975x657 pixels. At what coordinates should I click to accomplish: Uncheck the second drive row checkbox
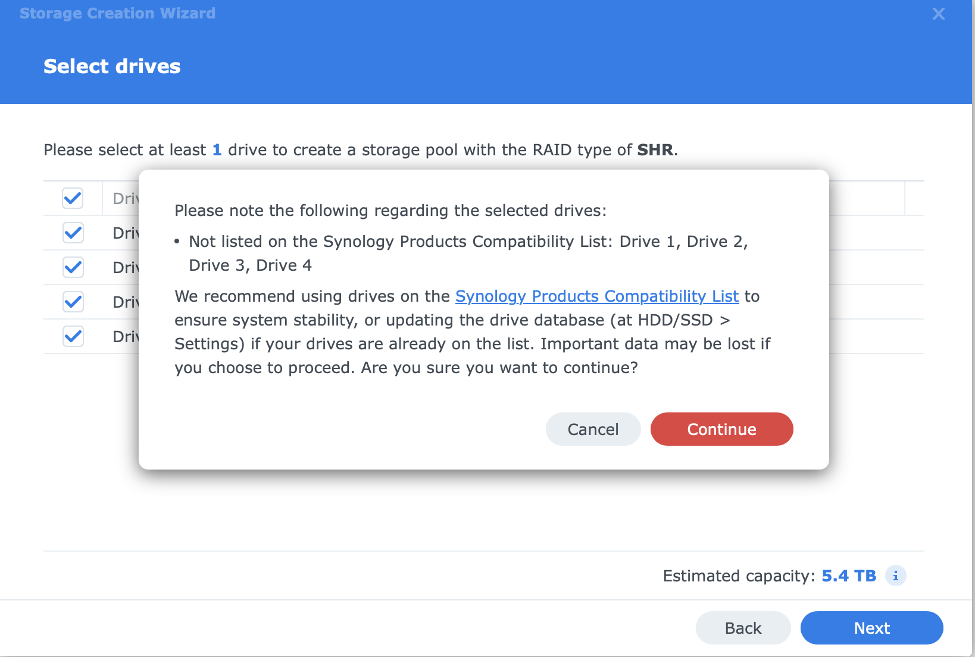[73, 267]
